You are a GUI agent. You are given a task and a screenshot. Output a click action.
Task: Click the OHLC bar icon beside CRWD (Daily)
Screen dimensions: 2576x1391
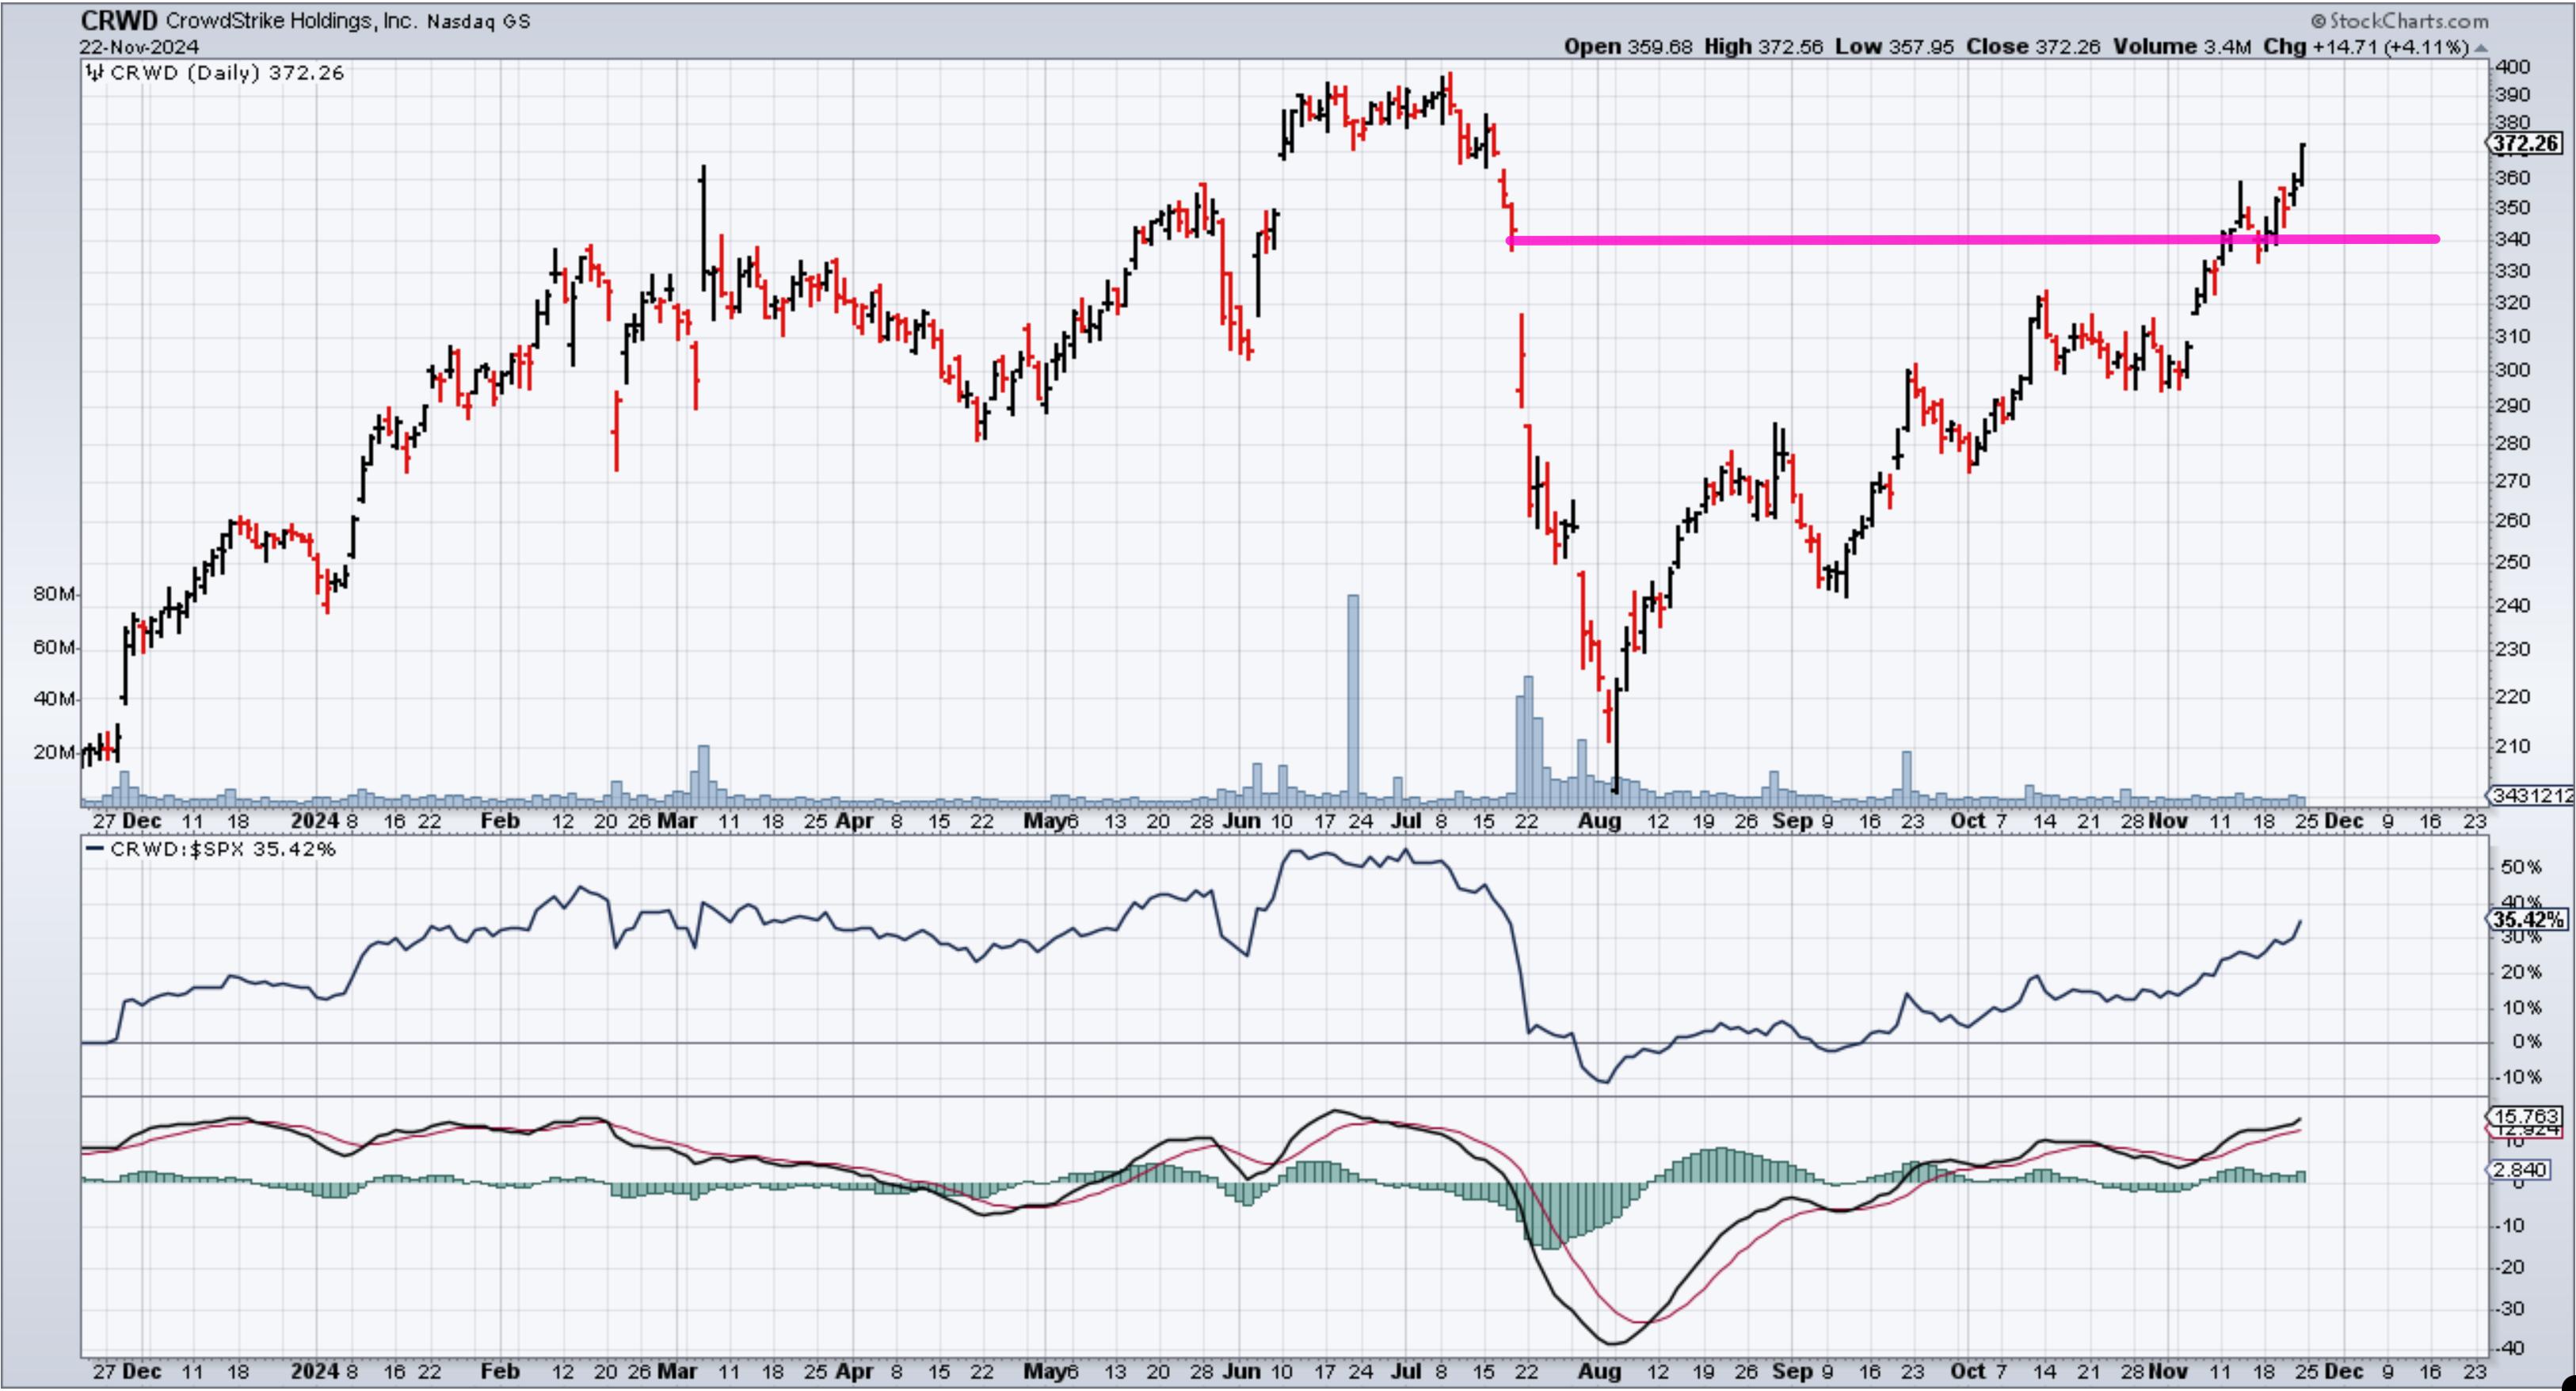(95, 72)
